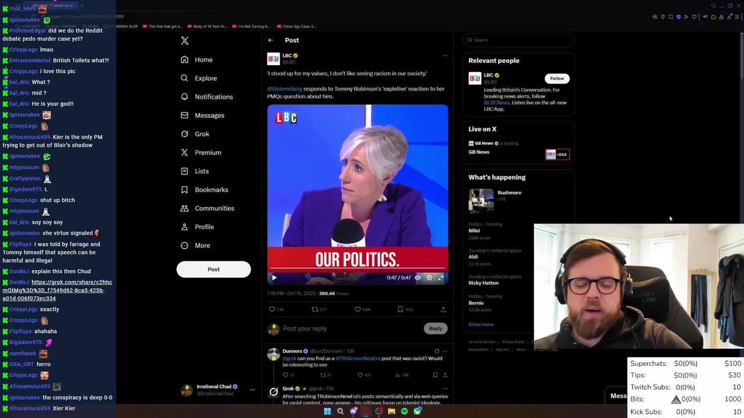Click the share icon on LBC post
The image size is (744, 418).
click(443, 309)
